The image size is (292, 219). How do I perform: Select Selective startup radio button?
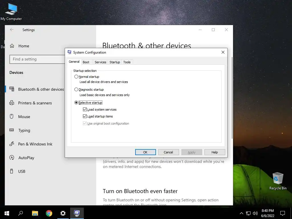[76, 103]
